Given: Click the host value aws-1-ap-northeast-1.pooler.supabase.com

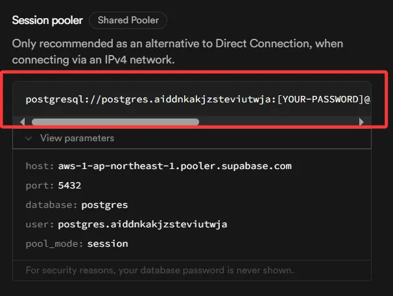Looking at the screenshot, I should point(174,166).
